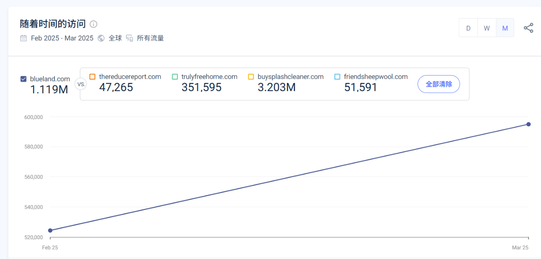Click the 所有流量 traffic filter label
Image resolution: width=541 pixels, height=259 pixels.
tap(150, 38)
